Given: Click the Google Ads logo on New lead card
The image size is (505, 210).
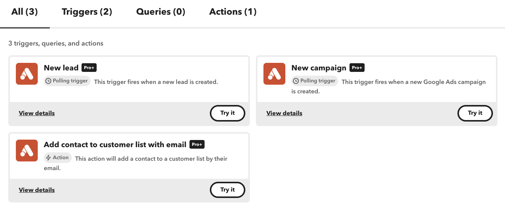Looking at the screenshot, I should click(x=27, y=74).
